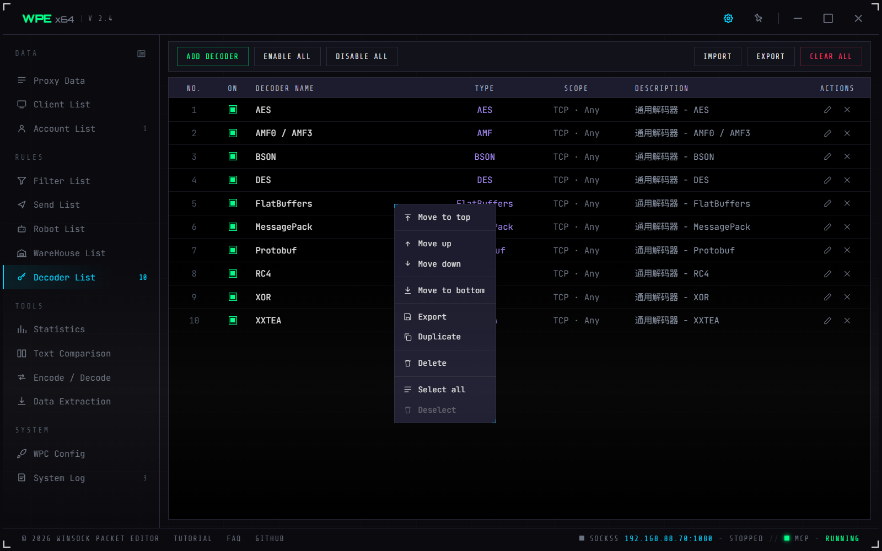The height and width of the screenshot is (551, 882).
Task: Toggle the FlatBuffers ON checkbox
Action: pyautogui.click(x=233, y=203)
